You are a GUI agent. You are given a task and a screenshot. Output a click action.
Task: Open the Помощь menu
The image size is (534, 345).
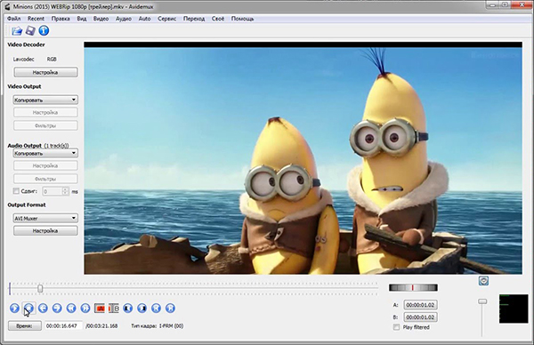coord(242,19)
